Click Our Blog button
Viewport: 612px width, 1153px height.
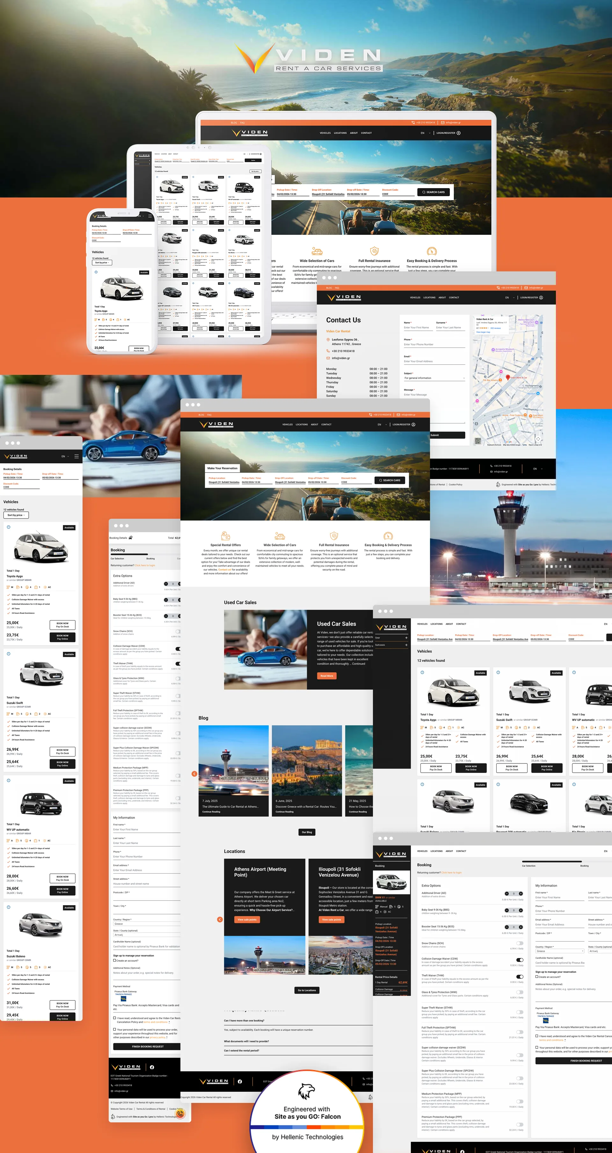307,832
